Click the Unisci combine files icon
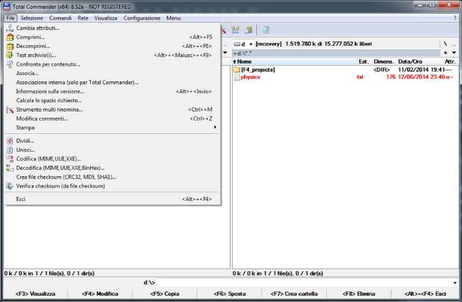 [10, 150]
